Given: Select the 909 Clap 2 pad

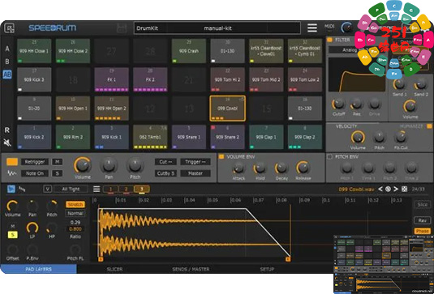Looking at the screenshot, I should click(x=305, y=137).
